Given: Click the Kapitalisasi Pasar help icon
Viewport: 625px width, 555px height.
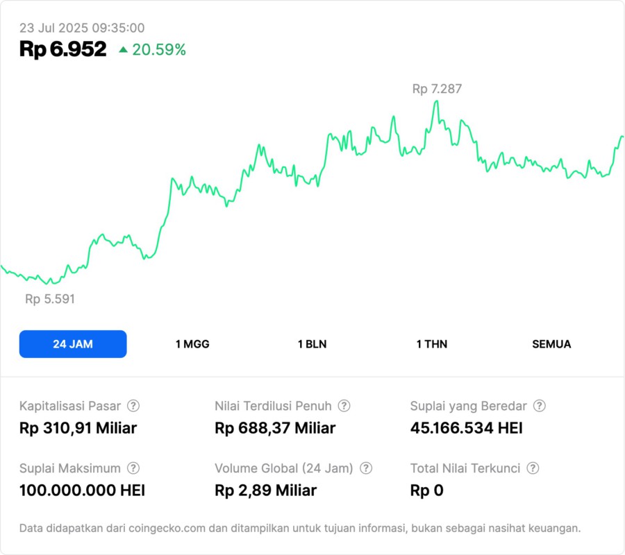Looking at the screenshot, I should click(x=133, y=406).
